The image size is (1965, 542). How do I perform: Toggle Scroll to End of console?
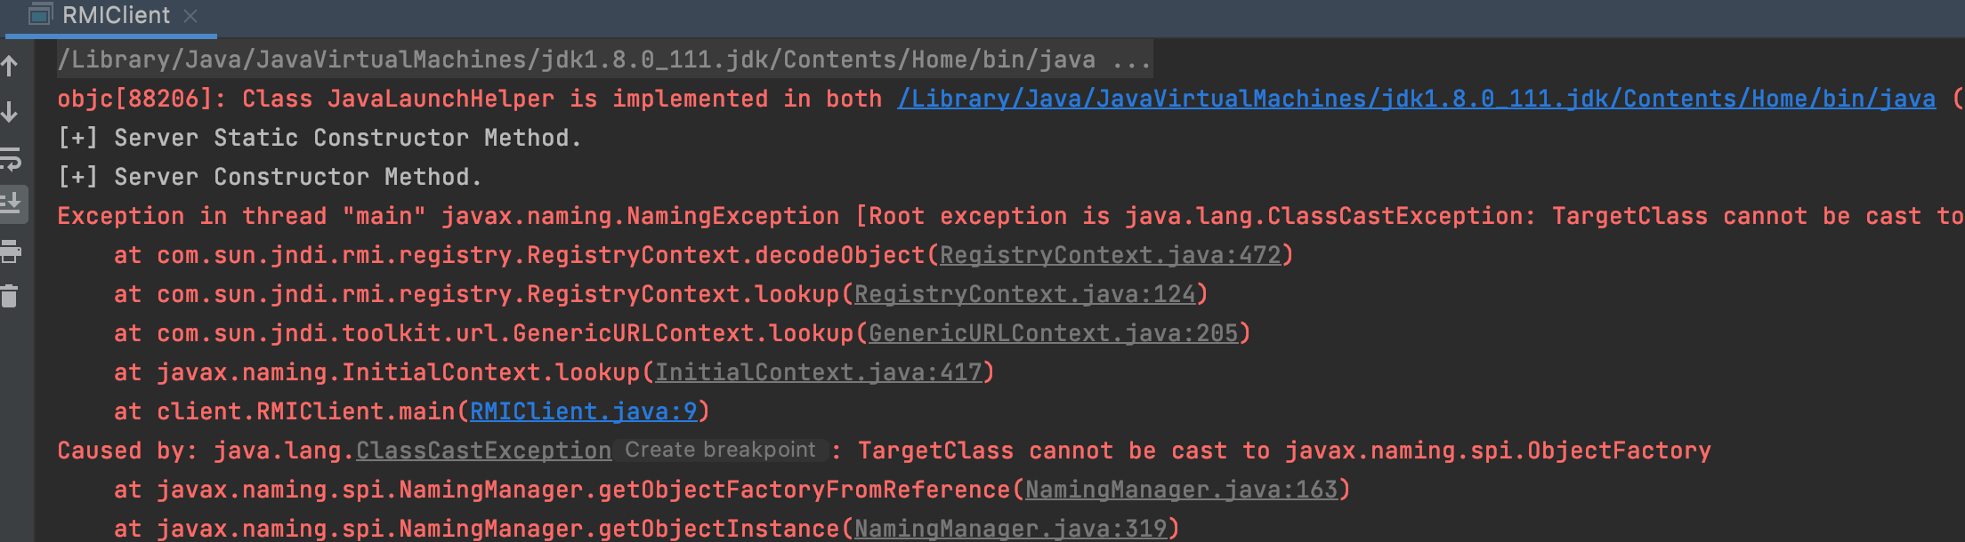(11, 203)
